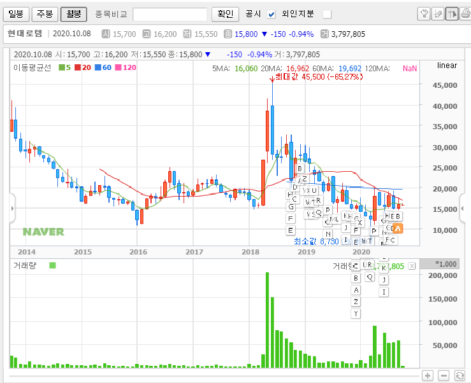Click the 5MA value 16,060
The image size is (471, 383).
[x=246, y=69]
